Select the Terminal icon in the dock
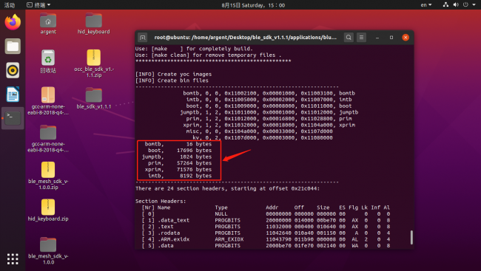The image size is (481, 271). (13, 118)
